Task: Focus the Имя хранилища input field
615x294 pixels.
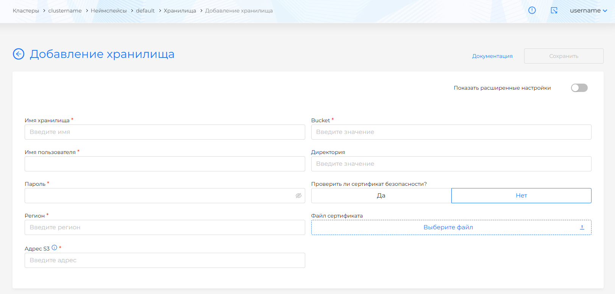Action: [165, 132]
